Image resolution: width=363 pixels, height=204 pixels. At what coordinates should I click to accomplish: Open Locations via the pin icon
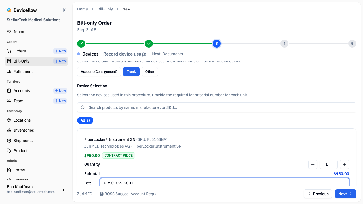(9, 120)
